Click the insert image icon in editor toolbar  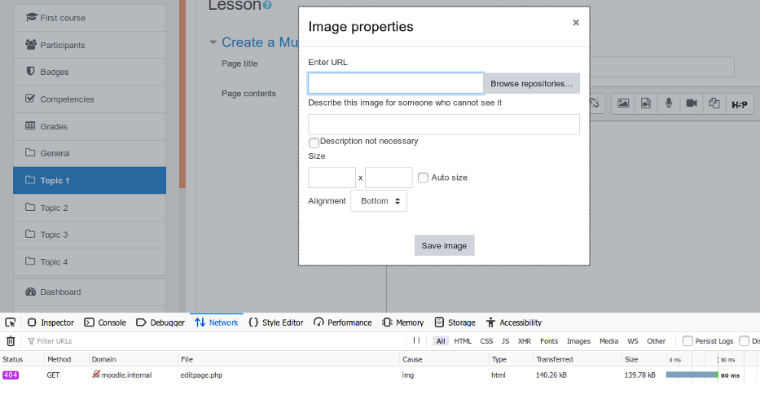coord(623,103)
